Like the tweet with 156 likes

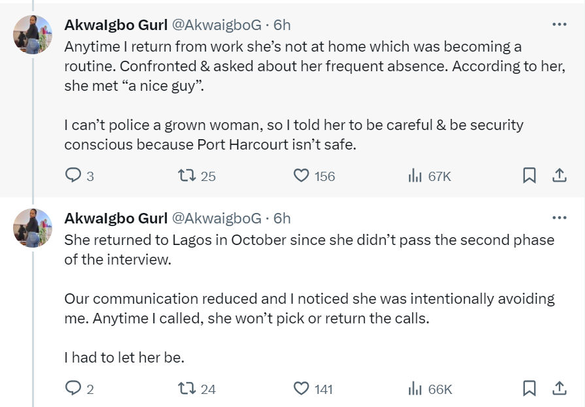click(x=301, y=175)
